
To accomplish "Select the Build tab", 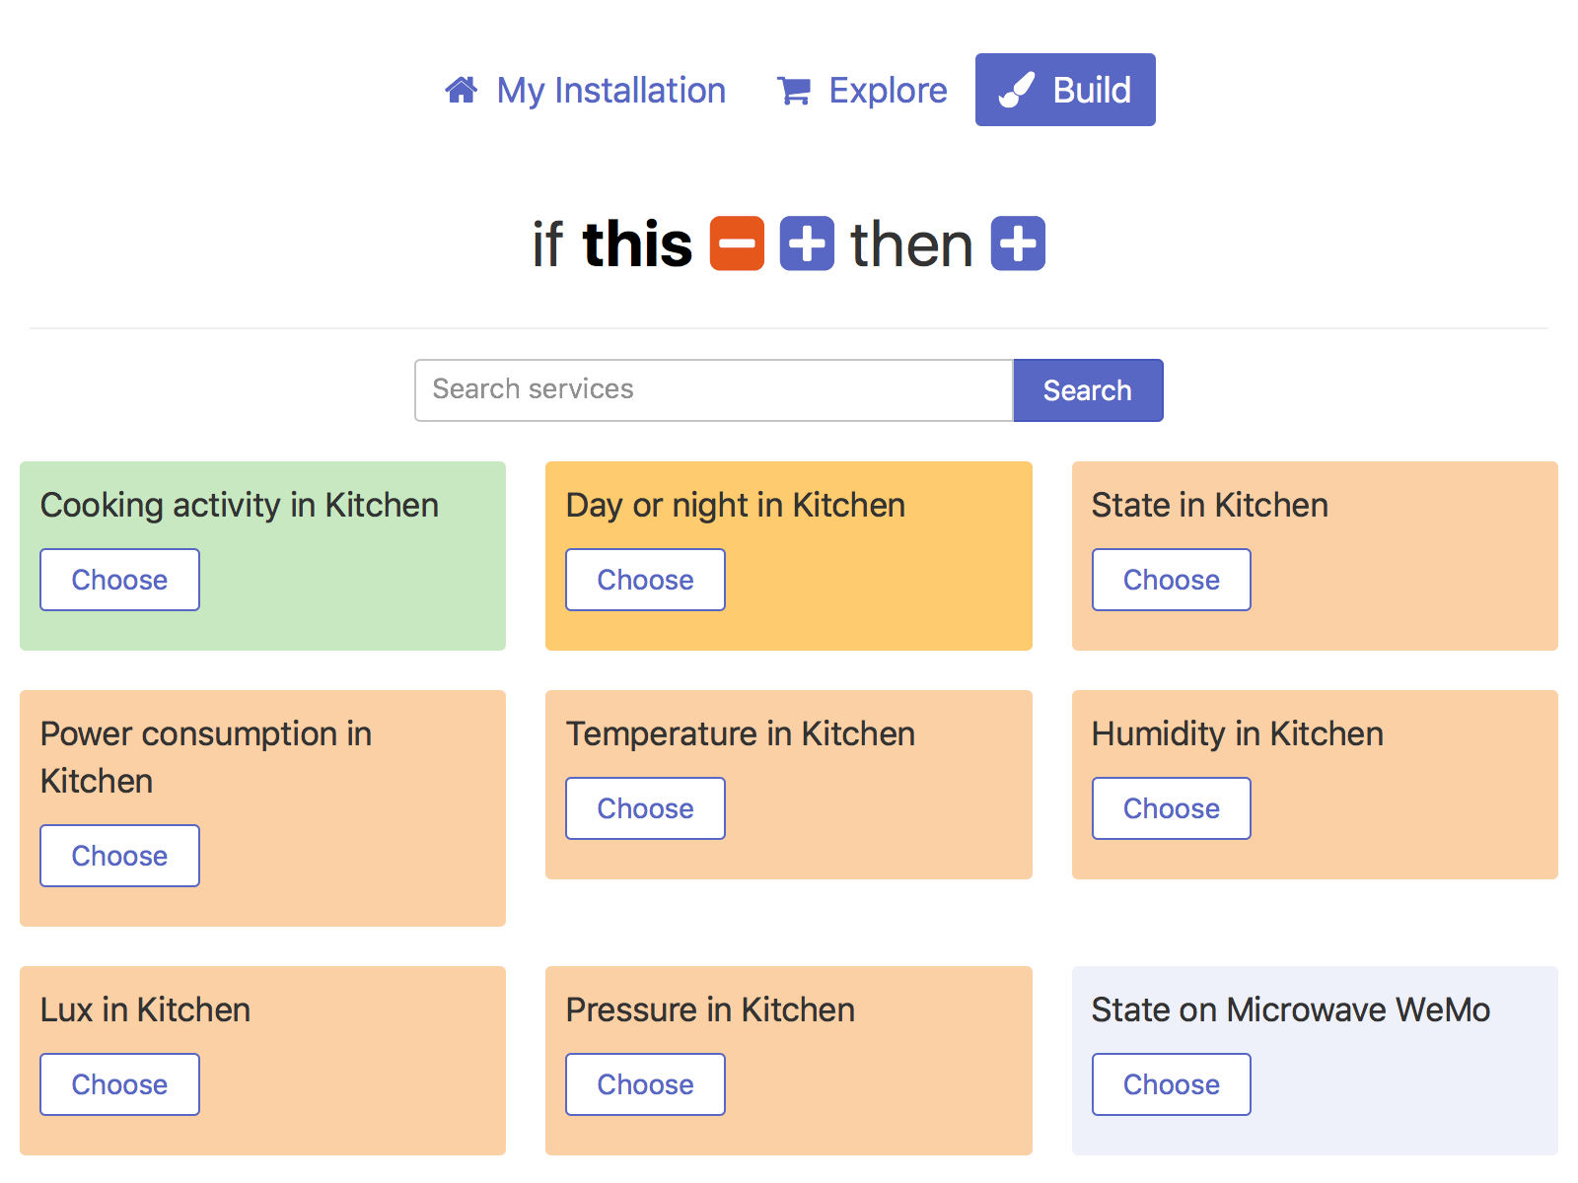I will tap(1091, 91).
